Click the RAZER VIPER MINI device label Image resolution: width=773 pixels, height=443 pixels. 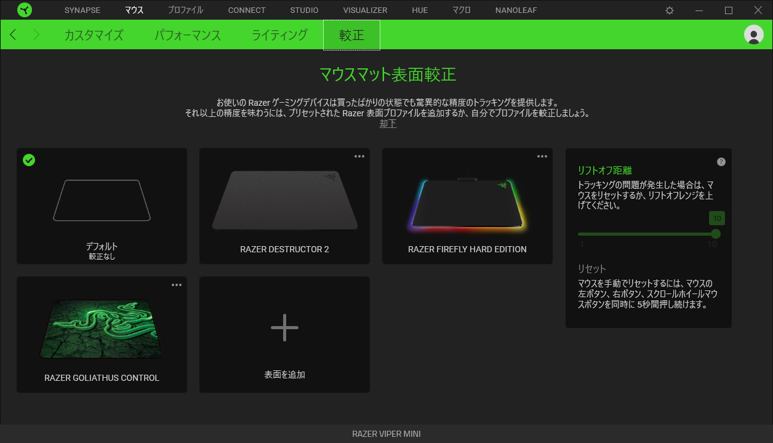click(x=386, y=434)
